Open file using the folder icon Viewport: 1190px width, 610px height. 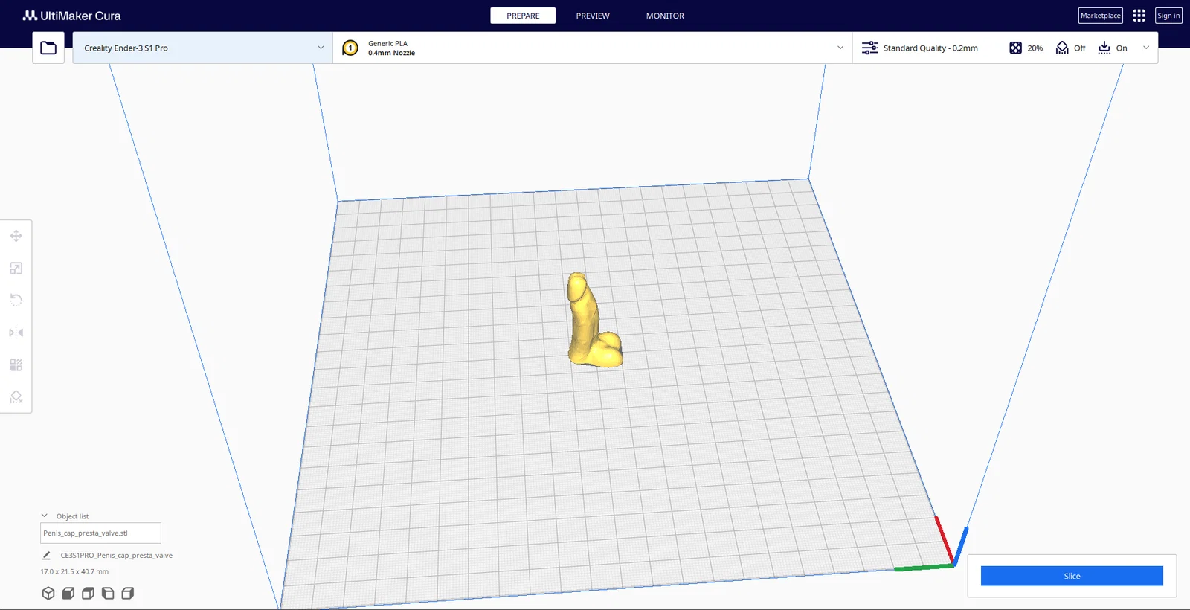[x=48, y=48]
